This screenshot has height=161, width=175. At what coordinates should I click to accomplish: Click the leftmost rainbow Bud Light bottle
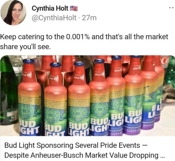[29, 98]
